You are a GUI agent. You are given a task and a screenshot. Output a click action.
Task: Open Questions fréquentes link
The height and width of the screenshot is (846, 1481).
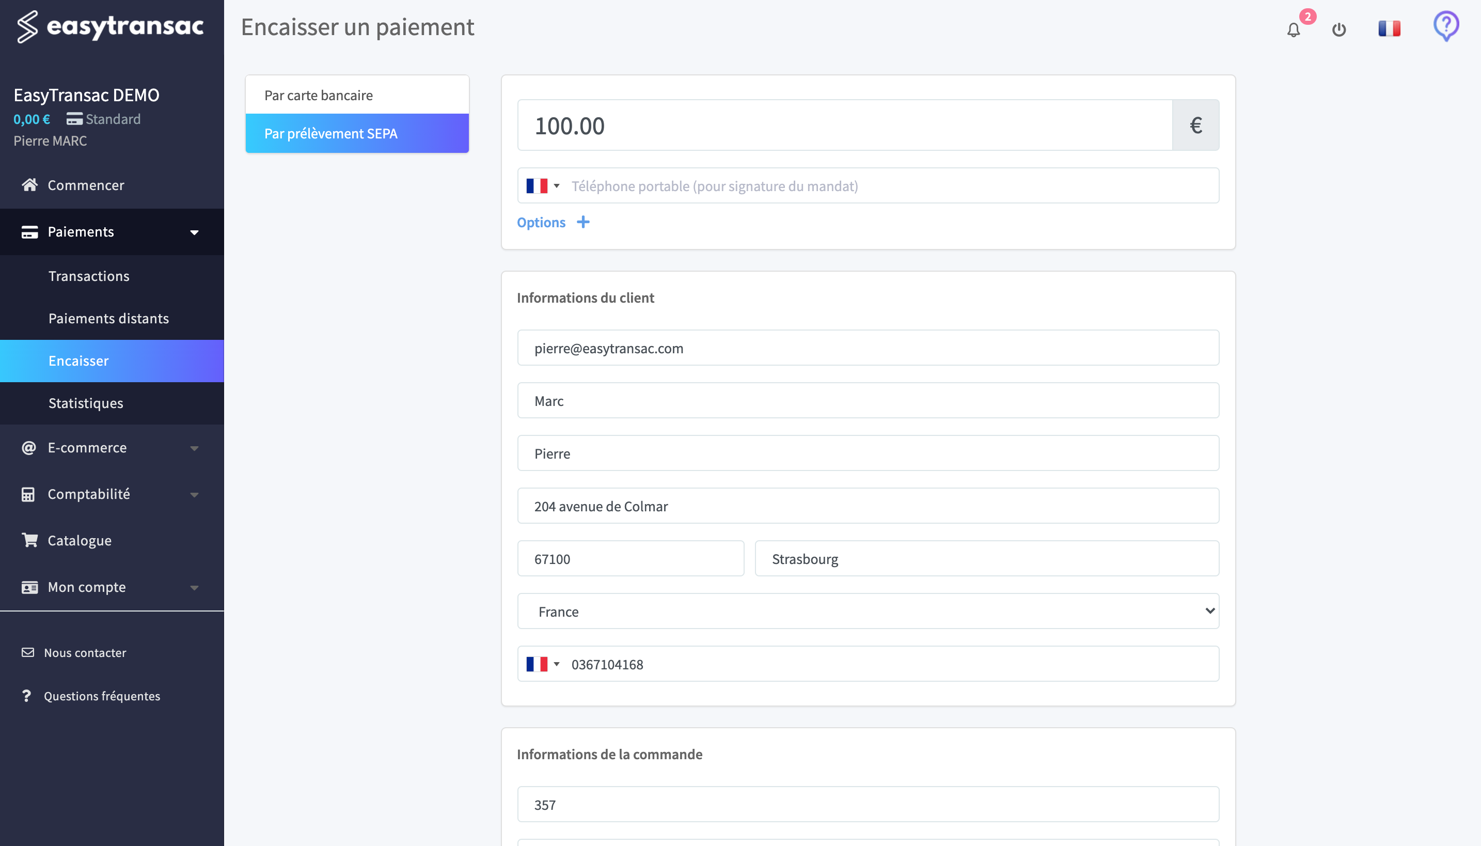102,696
